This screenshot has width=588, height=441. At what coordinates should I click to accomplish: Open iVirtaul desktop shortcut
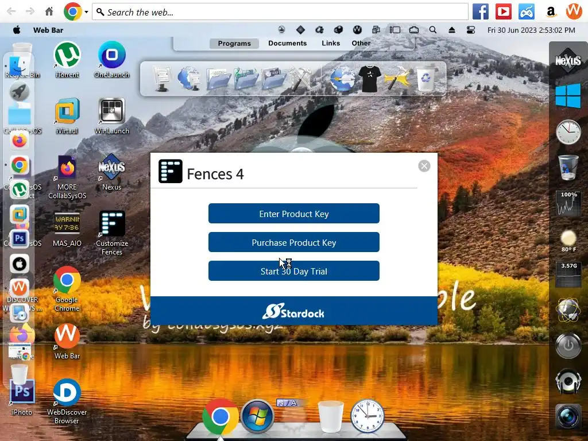67,116
